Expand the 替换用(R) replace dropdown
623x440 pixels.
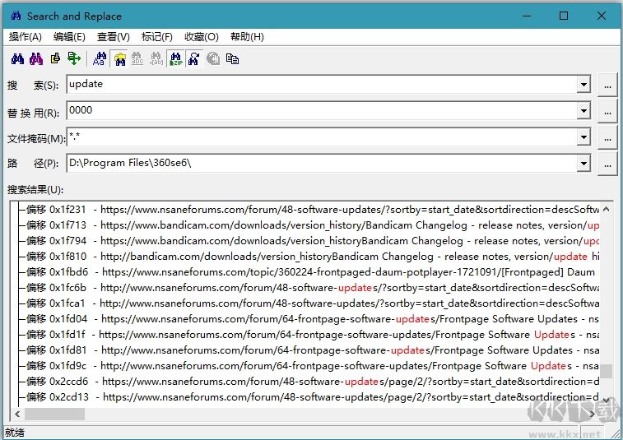(x=583, y=110)
